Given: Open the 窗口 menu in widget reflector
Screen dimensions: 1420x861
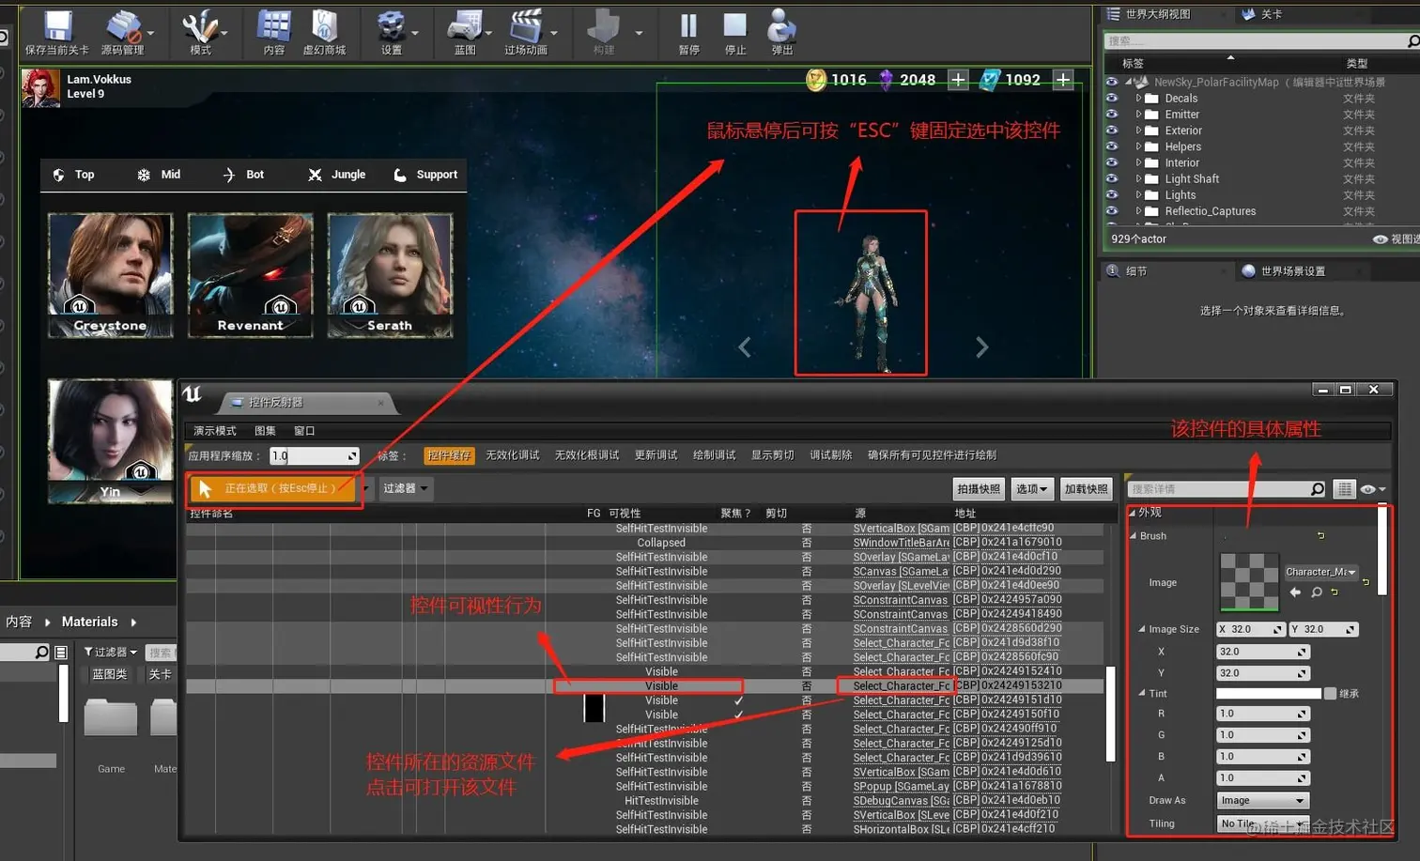Looking at the screenshot, I should click(304, 431).
